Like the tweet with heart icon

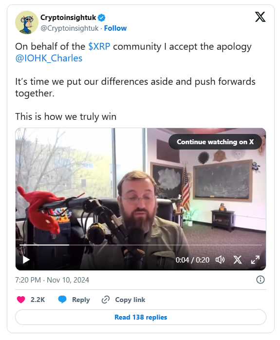(21, 300)
